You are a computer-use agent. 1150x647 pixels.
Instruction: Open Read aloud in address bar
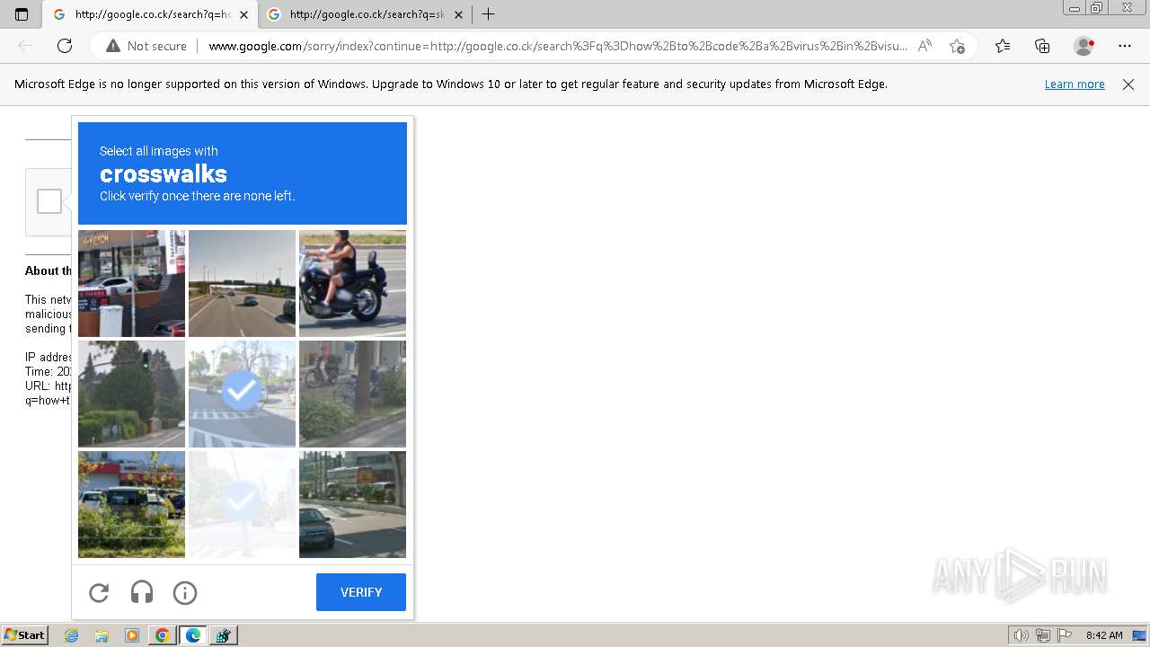click(924, 46)
